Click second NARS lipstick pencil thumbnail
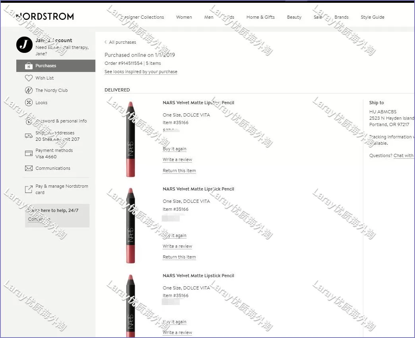The image size is (415, 338). pos(130,225)
